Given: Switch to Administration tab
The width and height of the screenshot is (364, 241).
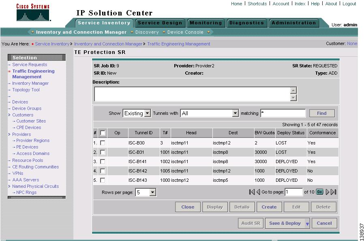Looking at the screenshot, I should pos(293,23).
